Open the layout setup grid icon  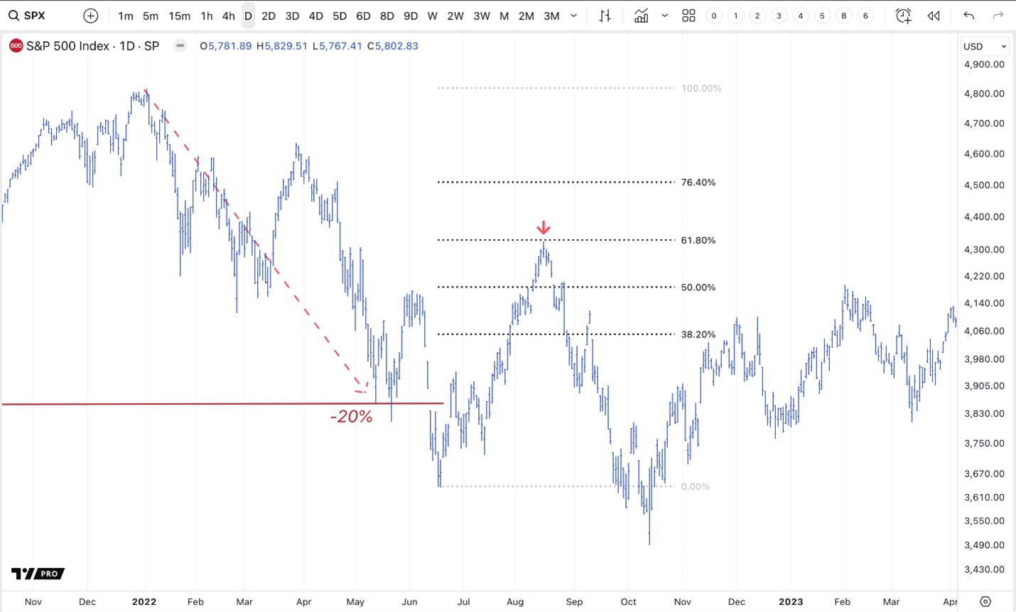point(688,16)
